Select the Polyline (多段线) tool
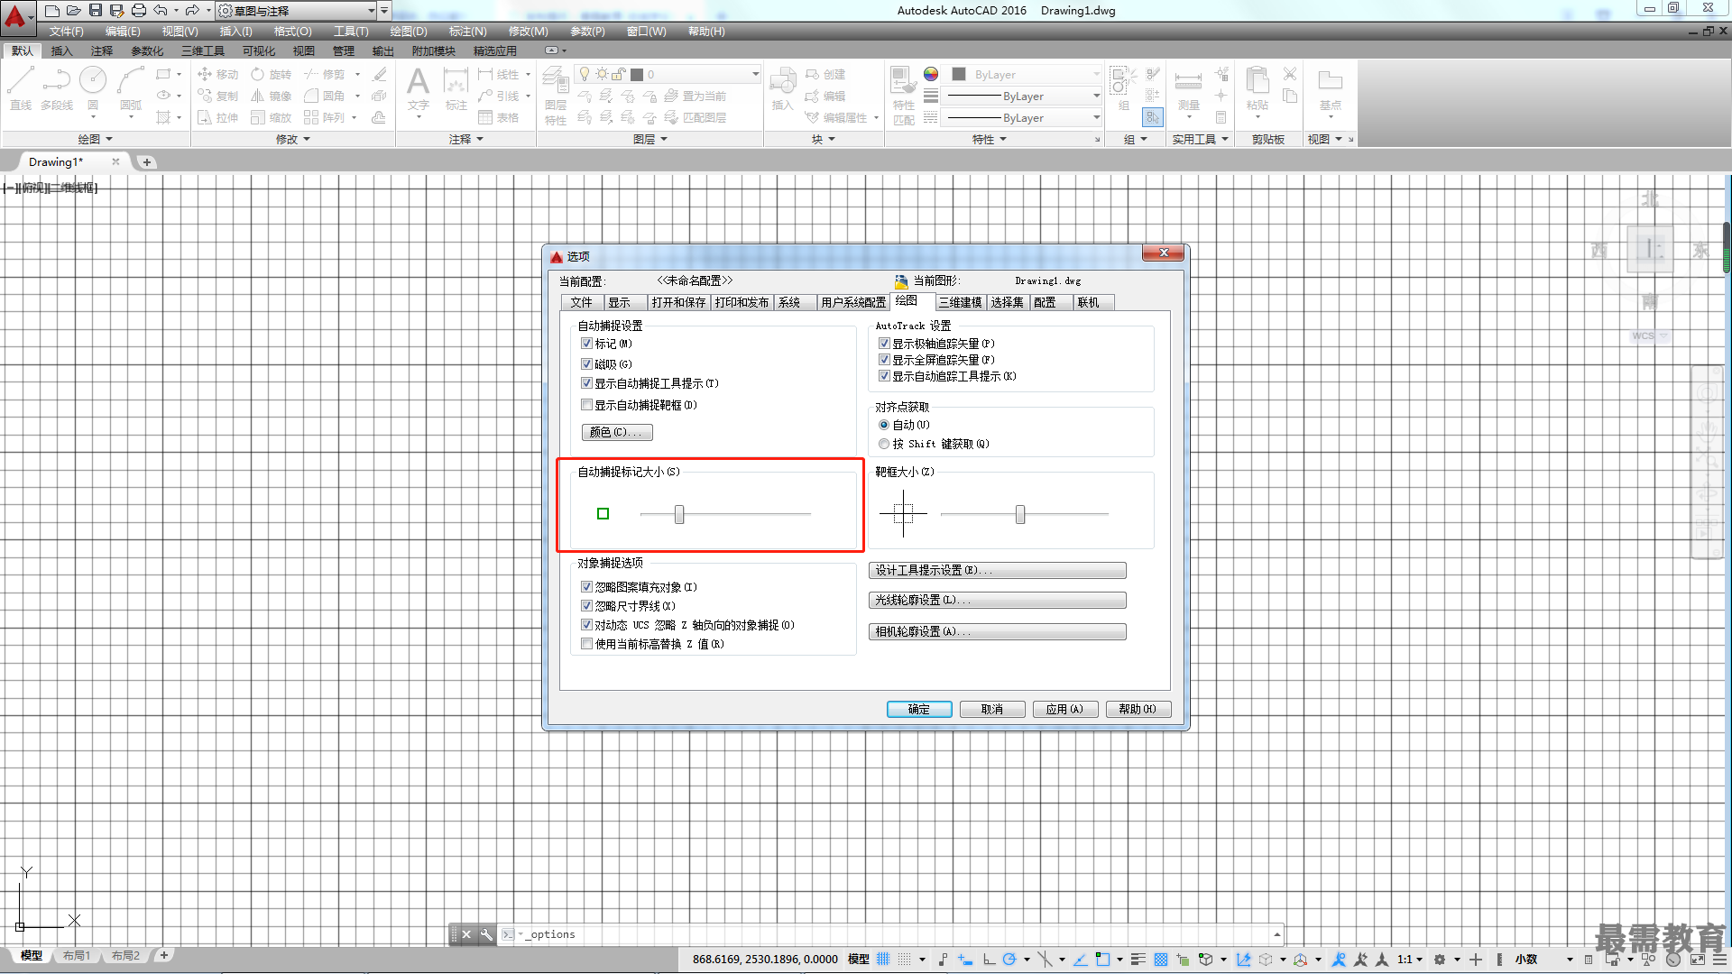Image resolution: width=1732 pixels, height=974 pixels. 57,88
